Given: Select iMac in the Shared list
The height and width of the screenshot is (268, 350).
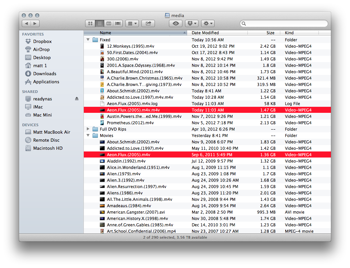Looking at the screenshot, I should pos(38,107).
